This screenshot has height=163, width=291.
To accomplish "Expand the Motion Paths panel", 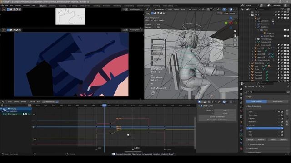I will [x=246, y=149].
